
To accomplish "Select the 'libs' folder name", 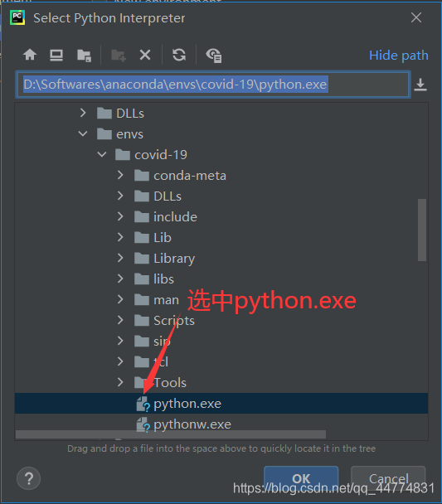I will [163, 279].
